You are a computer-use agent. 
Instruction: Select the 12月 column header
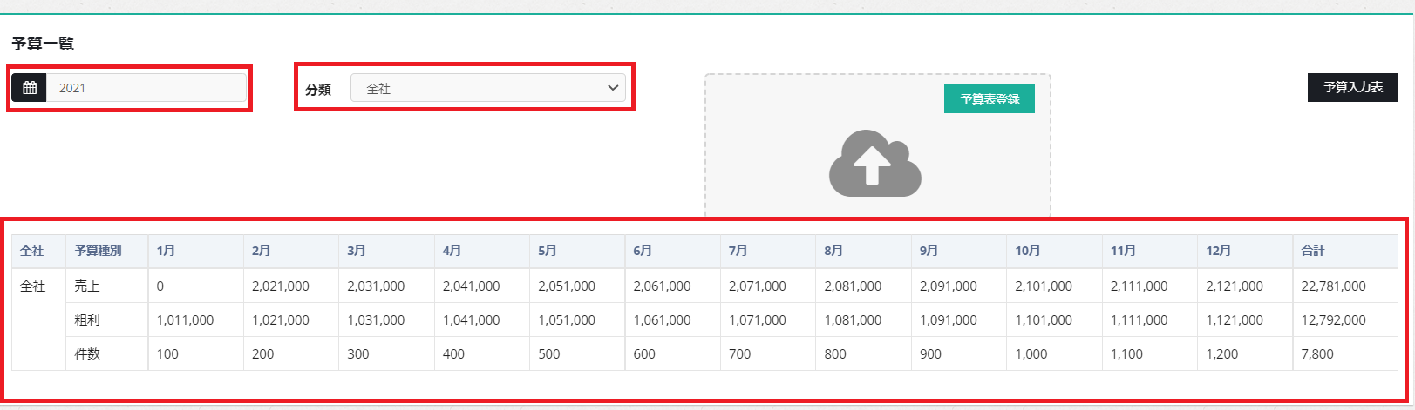coord(1218,251)
